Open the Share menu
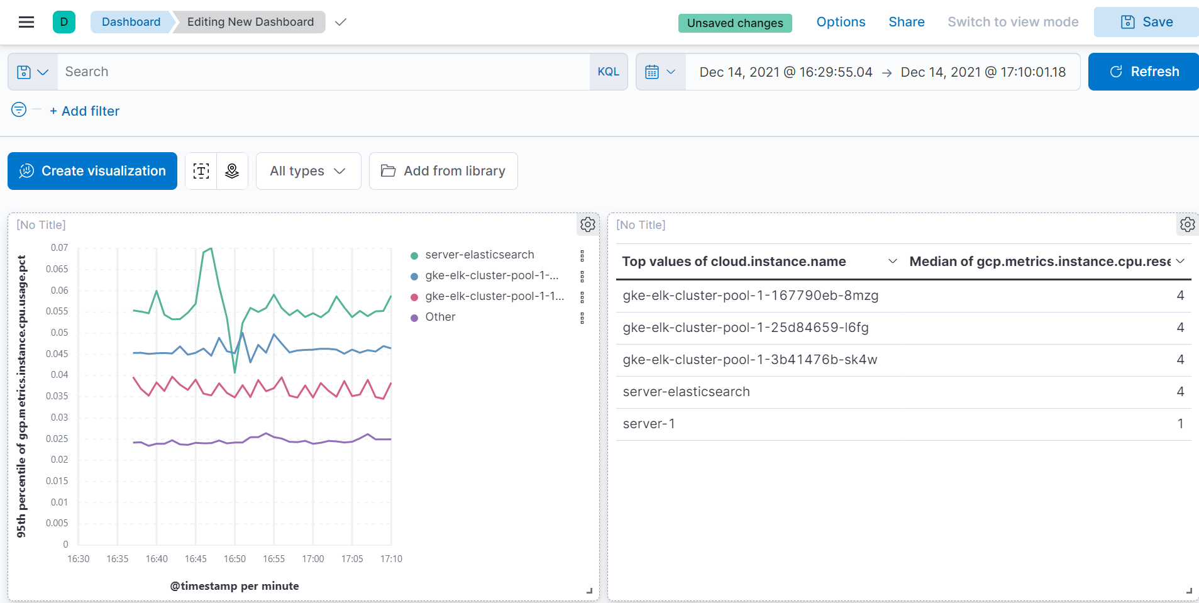The image size is (1199, 603). 906,22
